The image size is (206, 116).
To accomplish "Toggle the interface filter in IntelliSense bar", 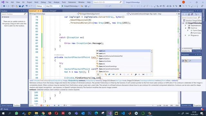I will (113, 74).
